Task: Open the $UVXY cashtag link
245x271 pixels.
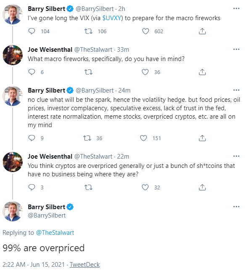Action: pyautogui.click(x=112, y=18)
